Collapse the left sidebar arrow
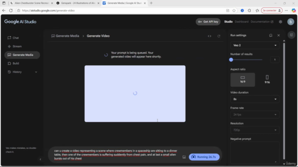Image resolution: width=298 pixels, height=167 pixels. tap(41, 160)
